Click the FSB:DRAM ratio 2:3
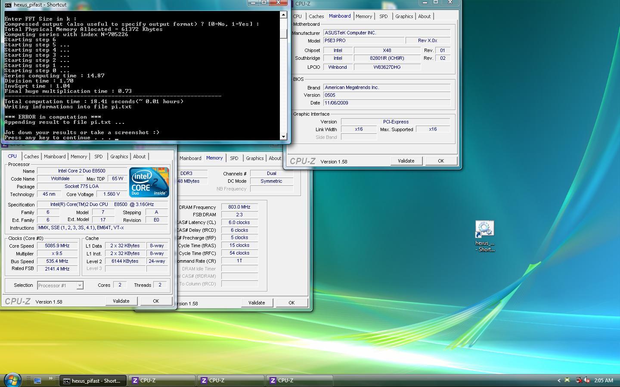The width and height of the screenshot is (620, 387). click(239, 215)
